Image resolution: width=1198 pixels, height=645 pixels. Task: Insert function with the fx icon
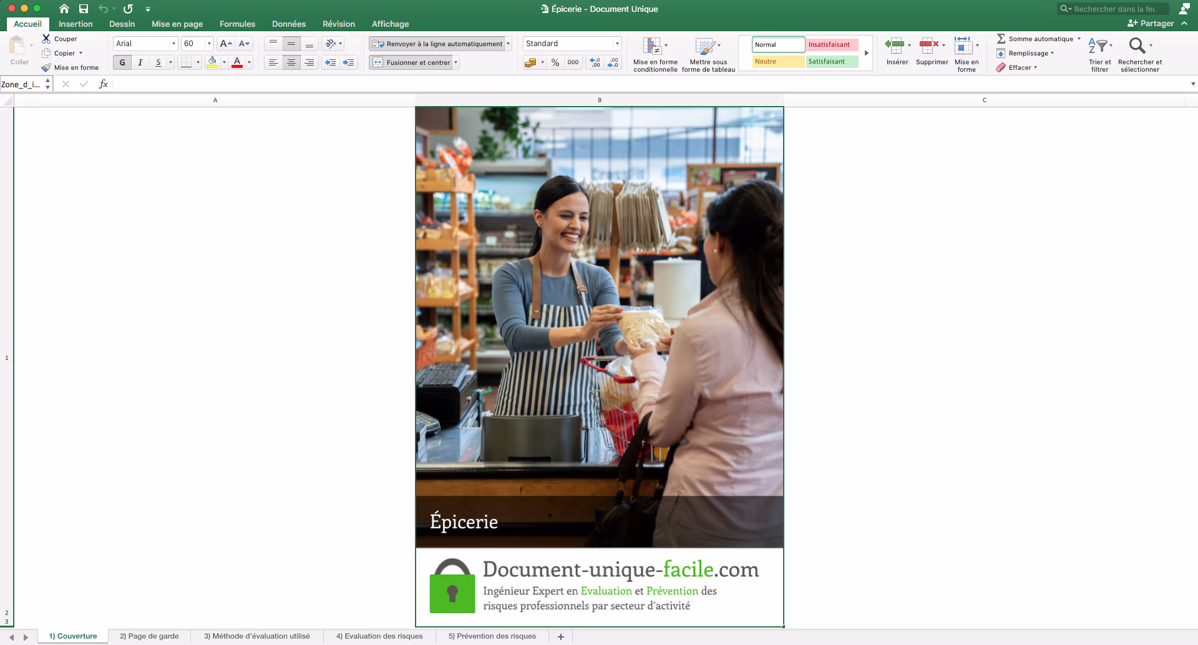click(x=104, y=84)
